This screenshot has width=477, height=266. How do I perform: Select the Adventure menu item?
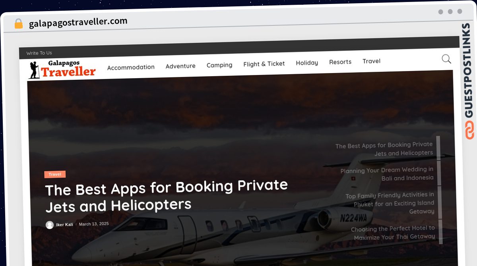pos(180,66)
